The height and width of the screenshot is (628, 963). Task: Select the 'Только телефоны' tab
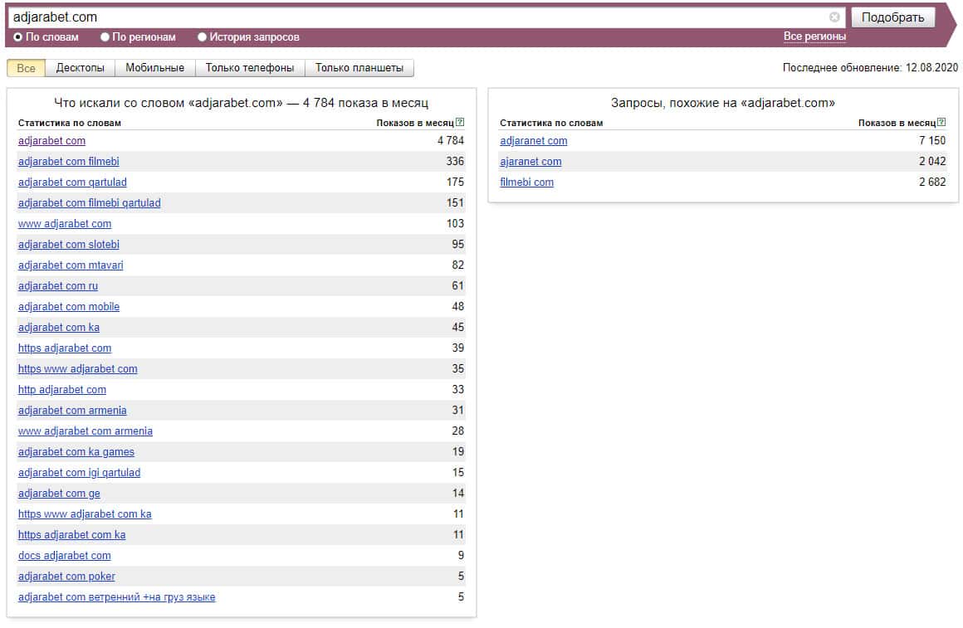click(250, 68)
